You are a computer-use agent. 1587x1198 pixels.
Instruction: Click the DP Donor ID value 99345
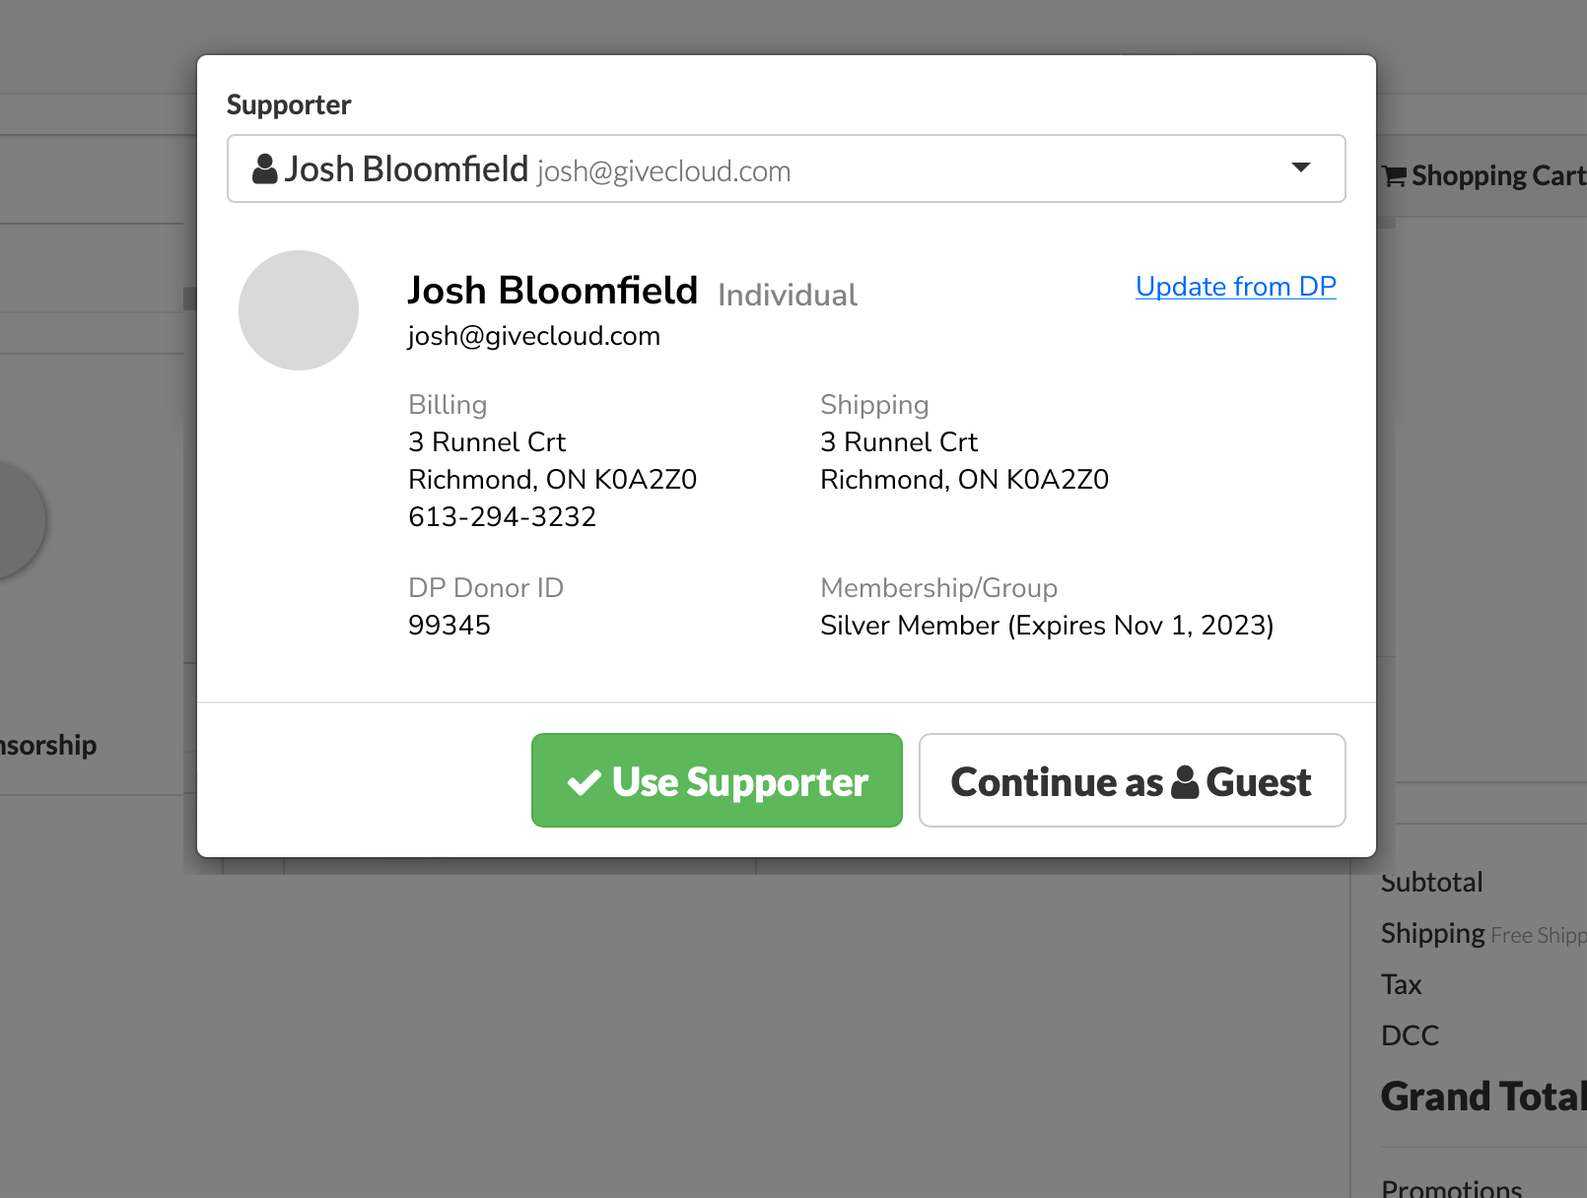click(449, 626)
